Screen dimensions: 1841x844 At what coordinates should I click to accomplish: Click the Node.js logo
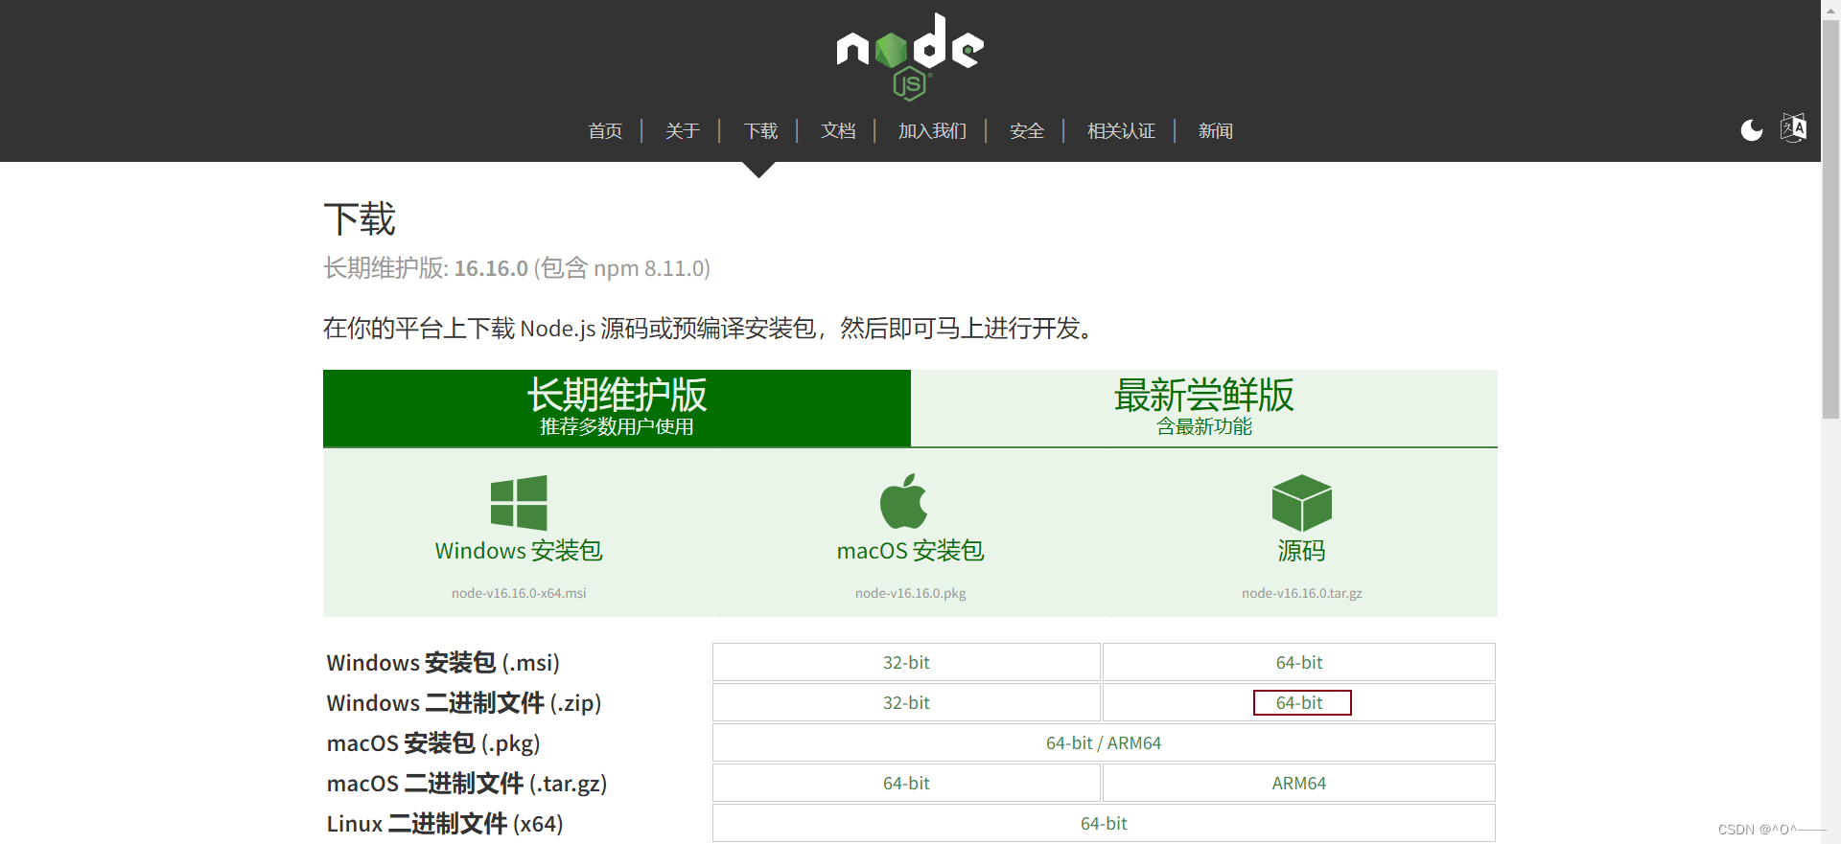(x=910, y=57)
